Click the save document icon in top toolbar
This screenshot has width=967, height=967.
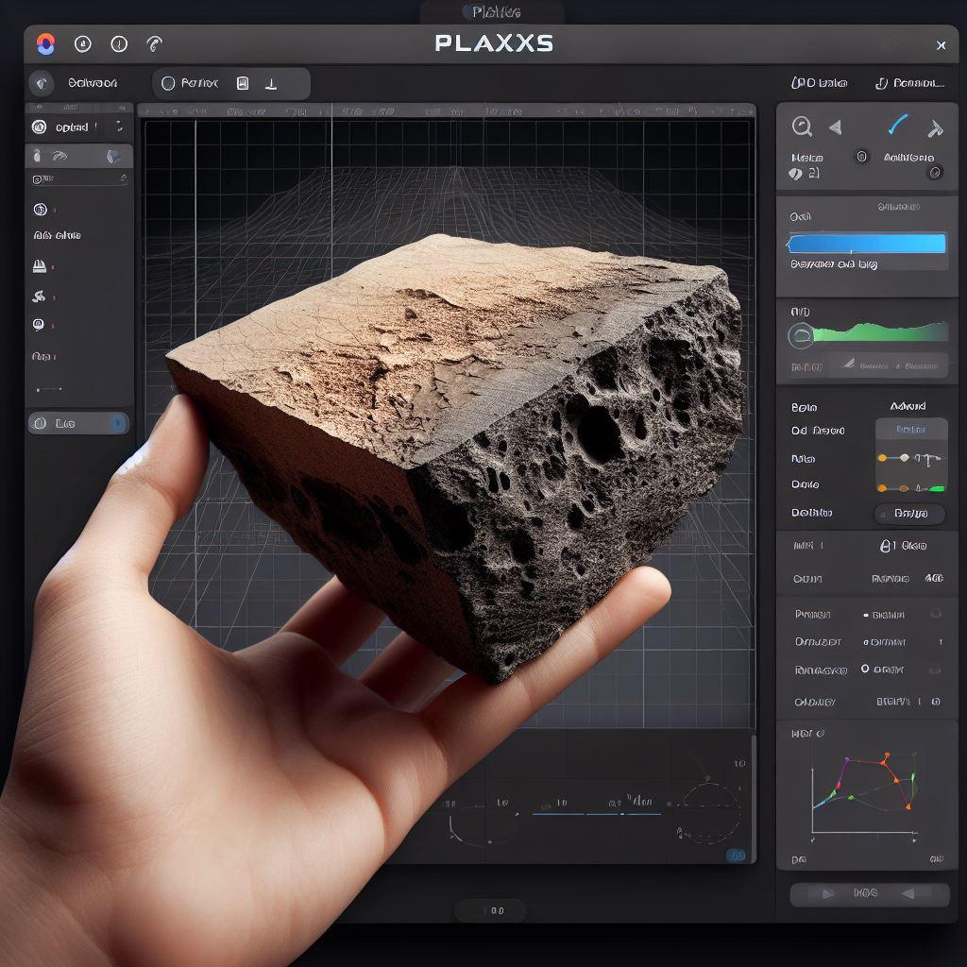[243, 83]
